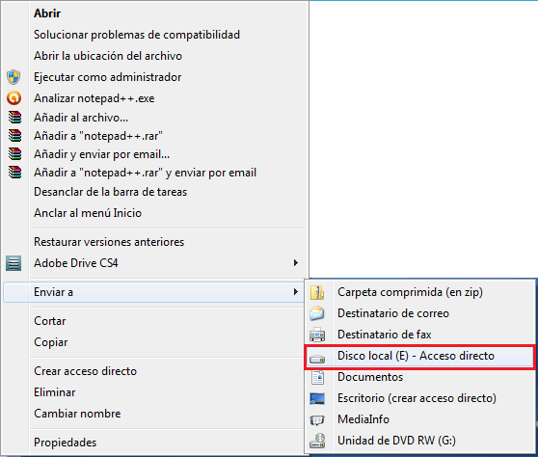The height and width of the screenshot is (457, 538).
Task: Click the envelope icon for Destinatario de correo
Action: 316,313
